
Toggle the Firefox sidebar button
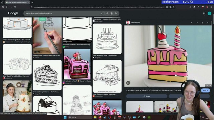tap(3, 7)
